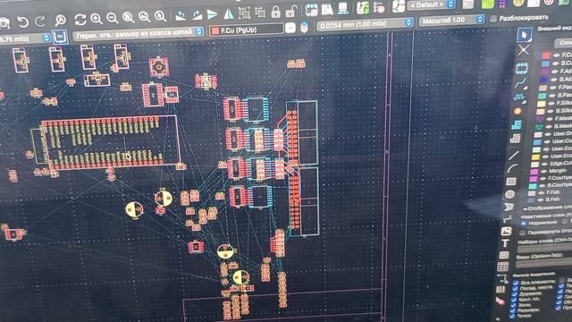Select the Add Filled Zone tool
Screen dimensions: 572x322
[517, 125]
